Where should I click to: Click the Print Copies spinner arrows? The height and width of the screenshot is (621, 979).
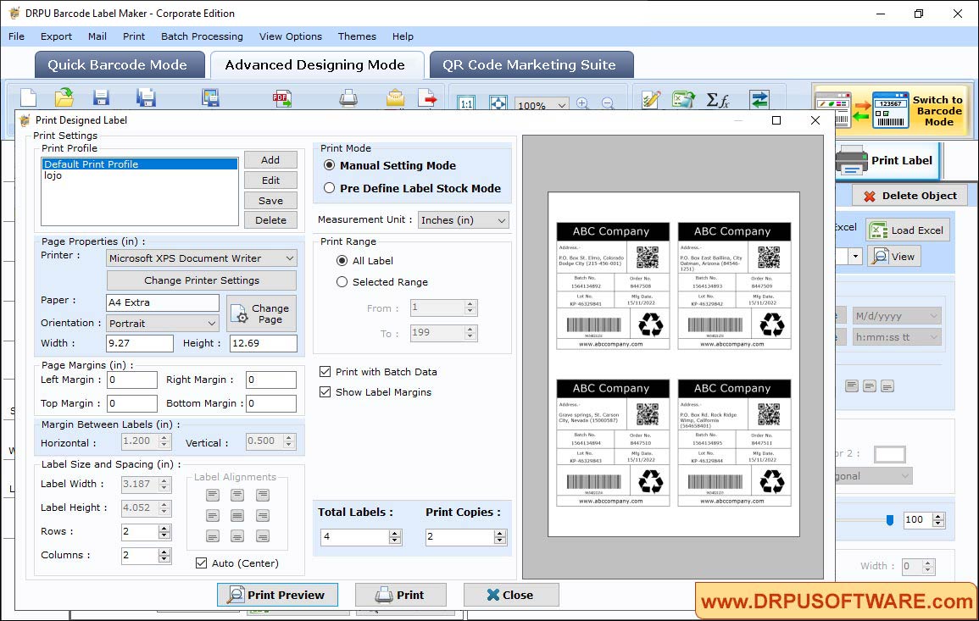click(499, 537)
